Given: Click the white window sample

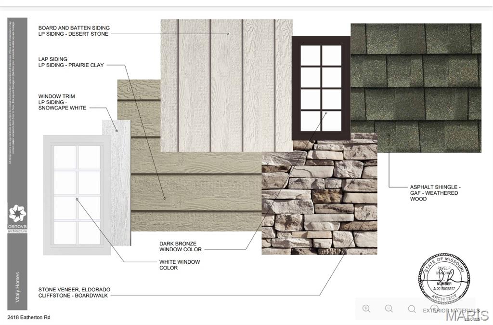Looking at the screenshot, I should [x=77, y=195].
